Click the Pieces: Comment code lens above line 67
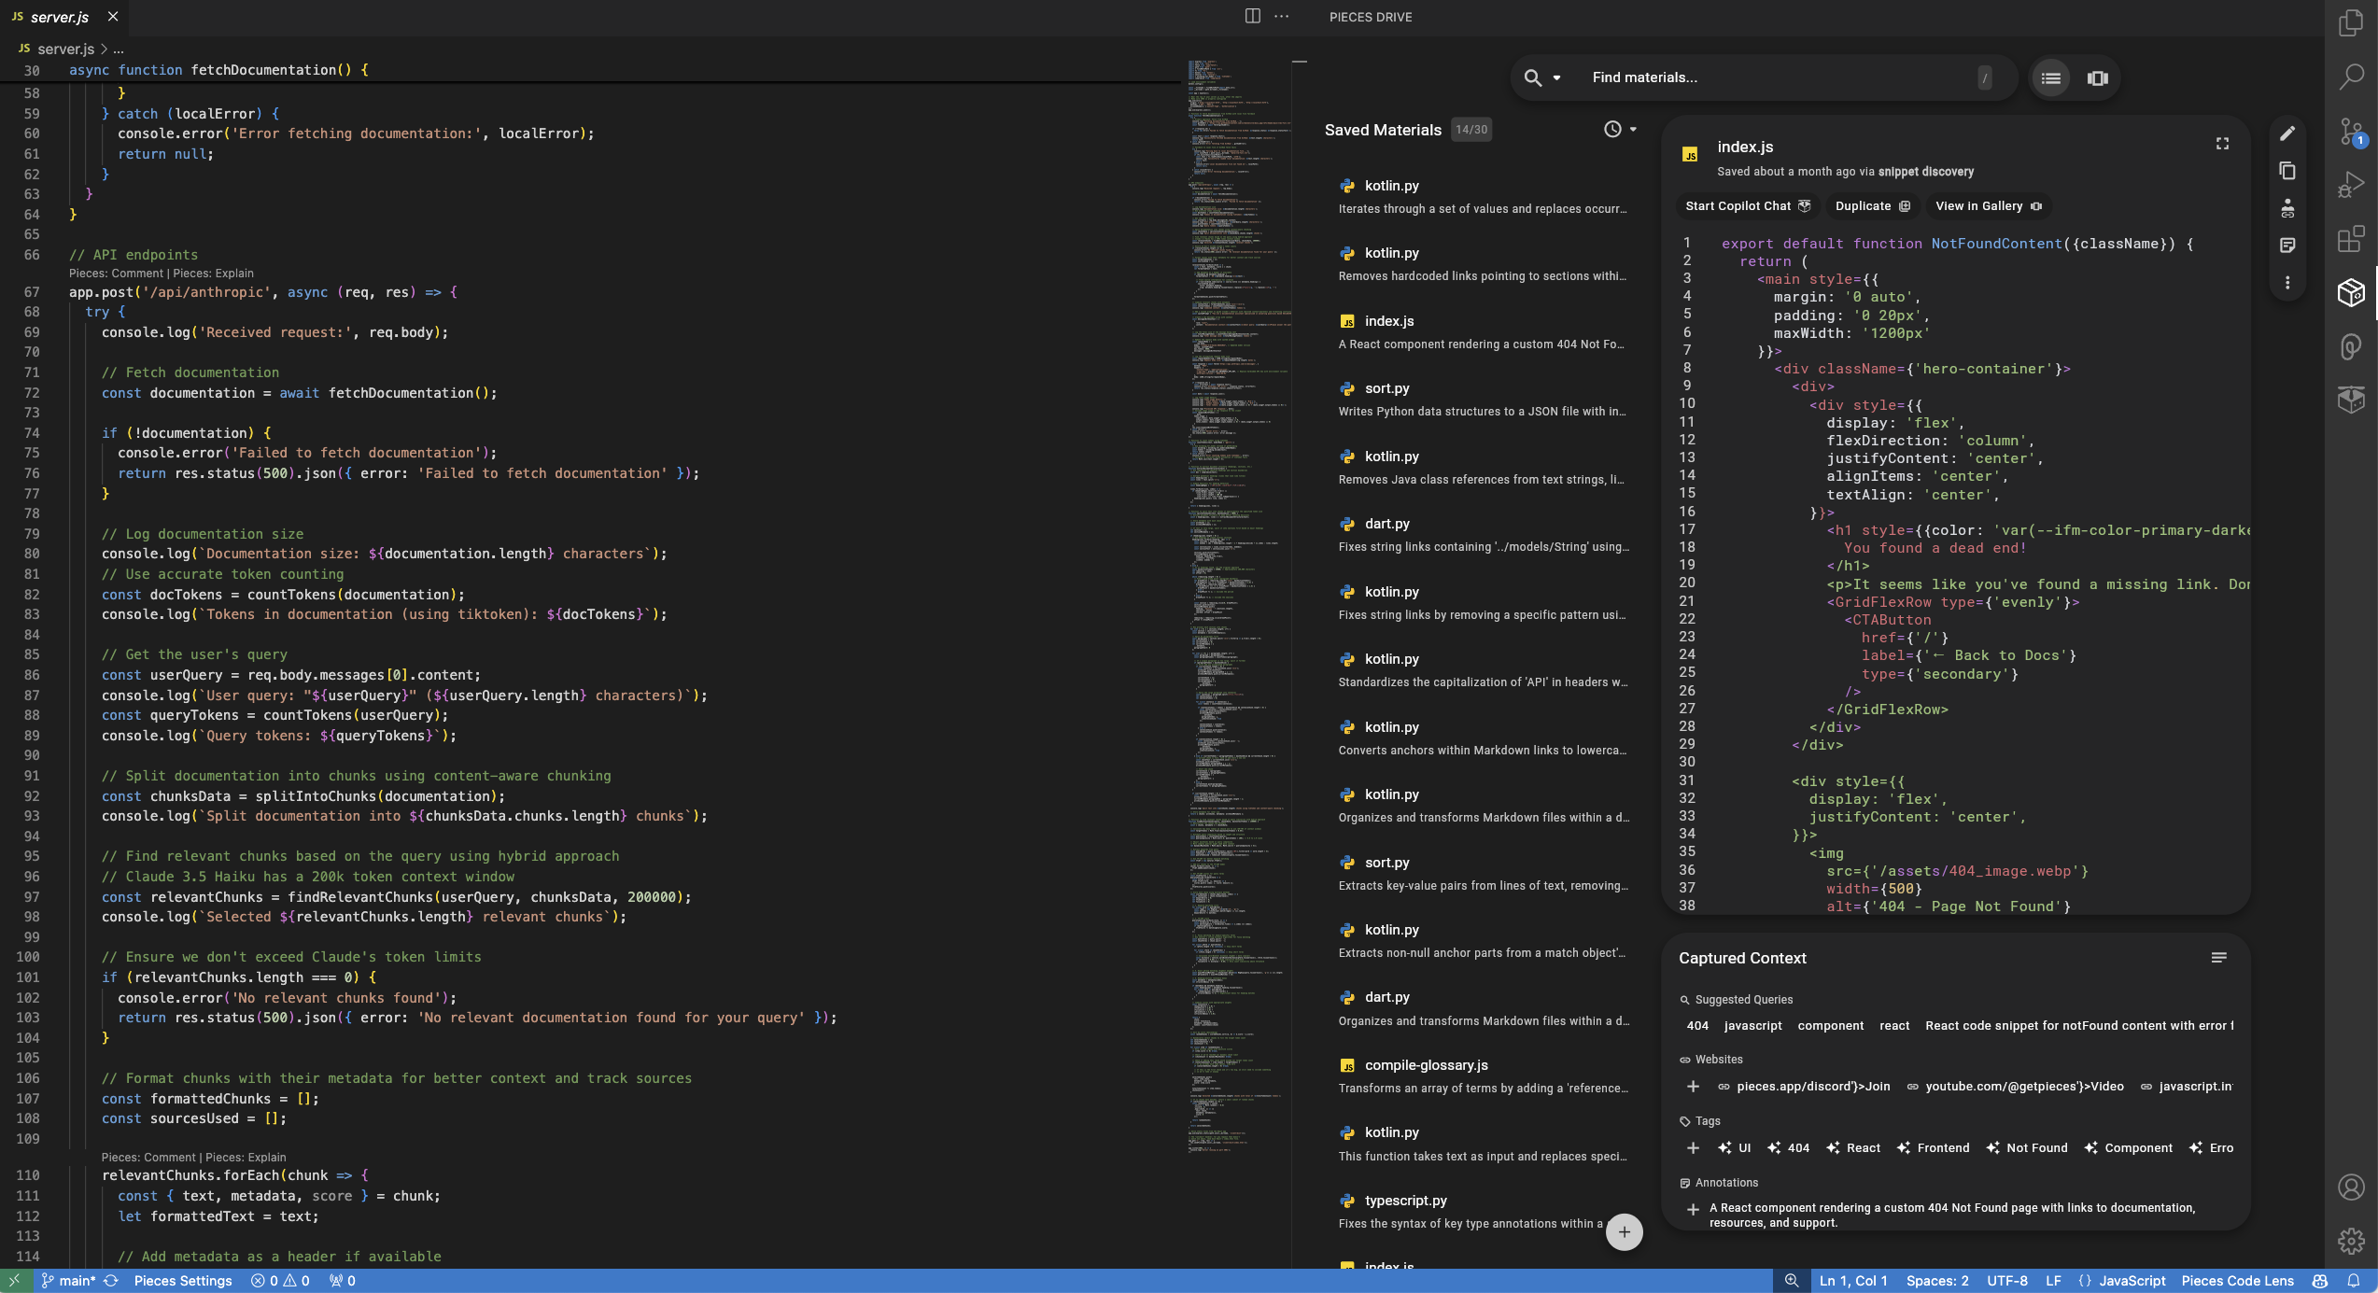This screenshot has width=2378, height=1293. coord(116,274)
